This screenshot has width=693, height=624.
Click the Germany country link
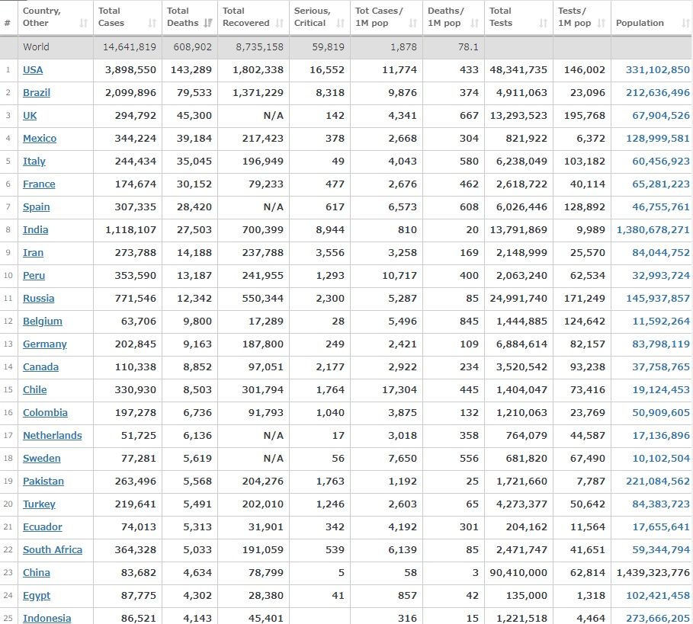coord(44,344)
